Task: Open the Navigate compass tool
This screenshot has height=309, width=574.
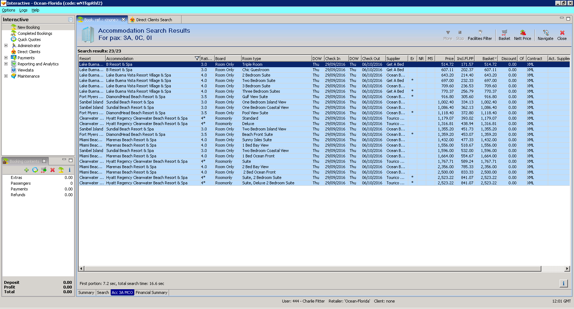Action: tap(545, 35)
